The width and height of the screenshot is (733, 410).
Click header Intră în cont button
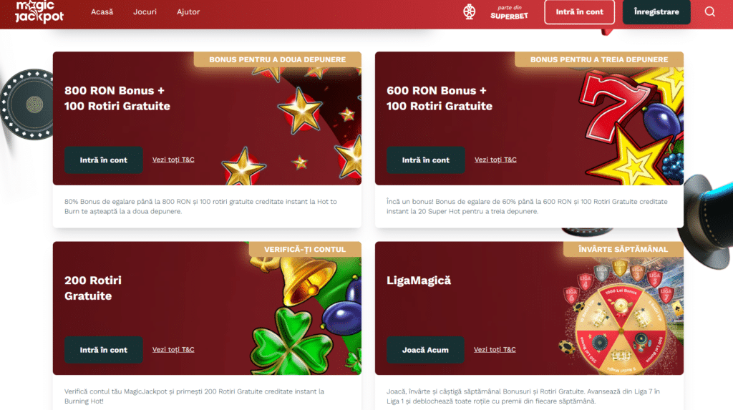[579, 11]
